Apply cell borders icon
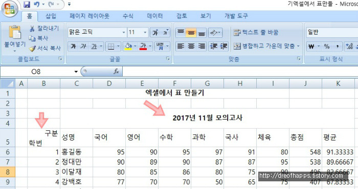 (111, 46)
